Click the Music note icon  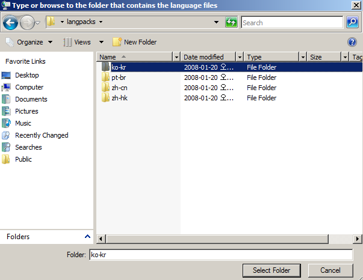[x=6, y=123]
